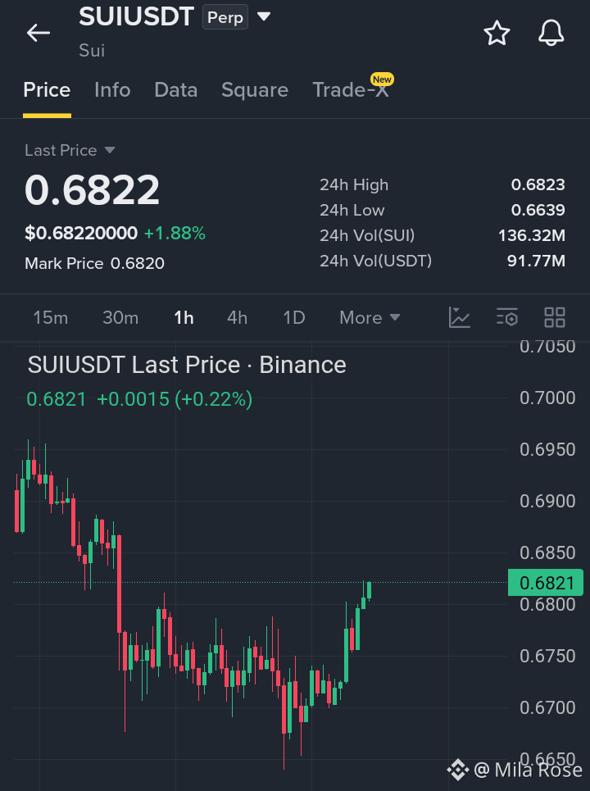Switch to the Info tab

coord(112,90)
